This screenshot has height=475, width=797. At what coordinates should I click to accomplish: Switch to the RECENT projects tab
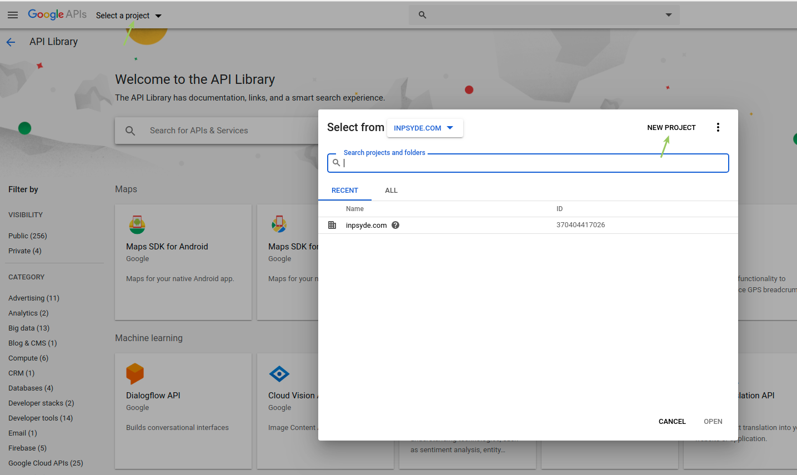pos(345,190)
